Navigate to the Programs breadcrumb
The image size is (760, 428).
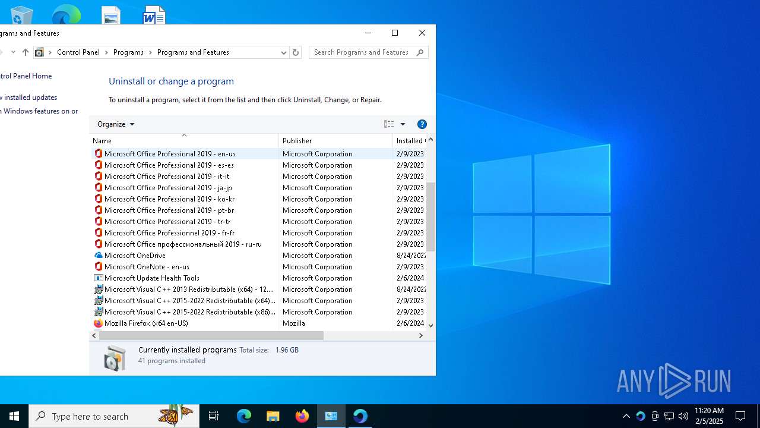click(128, 52)
